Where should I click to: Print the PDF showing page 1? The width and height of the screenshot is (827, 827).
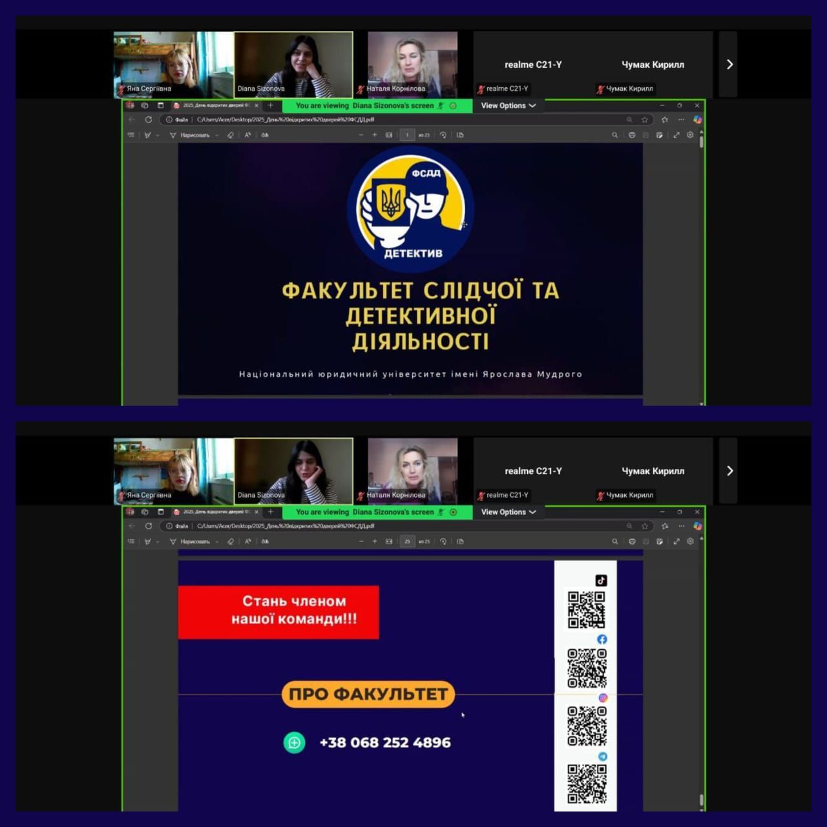(632, 135)
